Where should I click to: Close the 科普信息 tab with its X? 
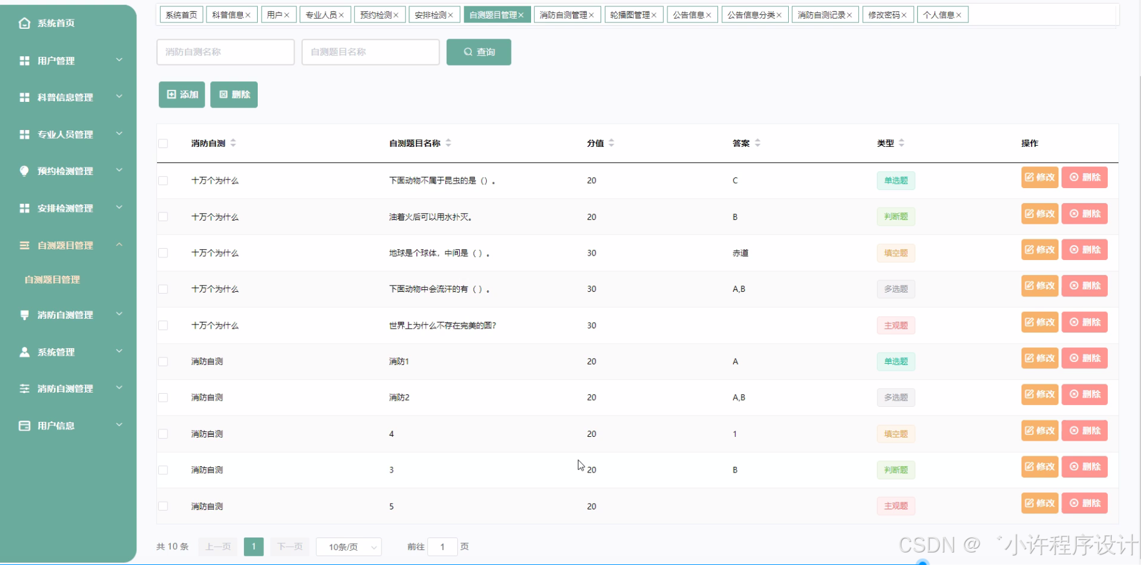[248, 15]
